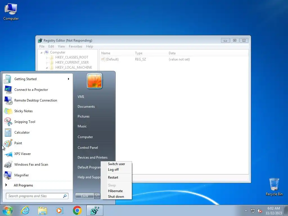Launch Sticky Notes
This screenshot has width=288, height=216.
pos(38,111)
